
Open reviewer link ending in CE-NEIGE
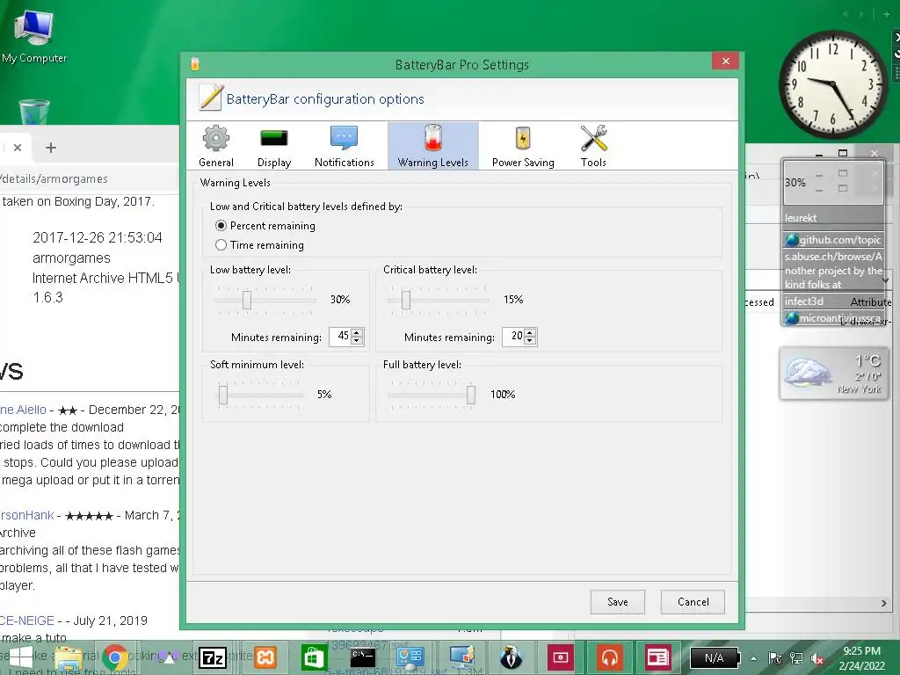click(x=27, y=621)
